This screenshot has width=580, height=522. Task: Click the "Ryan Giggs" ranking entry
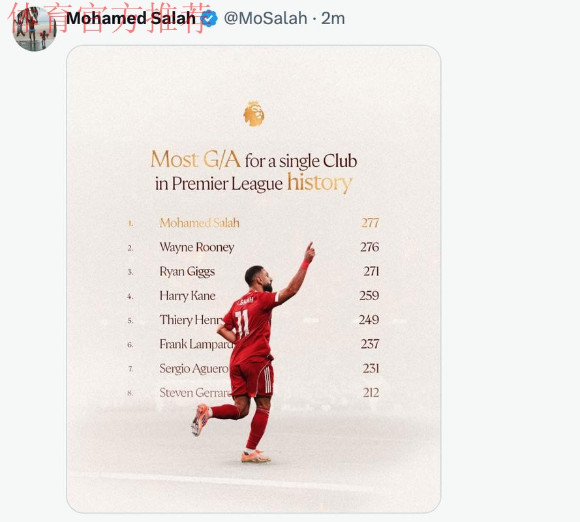pyautogui.click(x=187, y=271)
